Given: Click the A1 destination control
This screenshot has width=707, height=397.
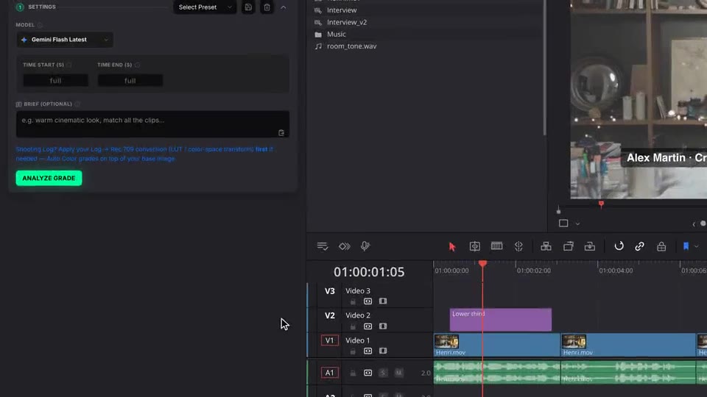Looking at the screenshot, I should 330,373.
